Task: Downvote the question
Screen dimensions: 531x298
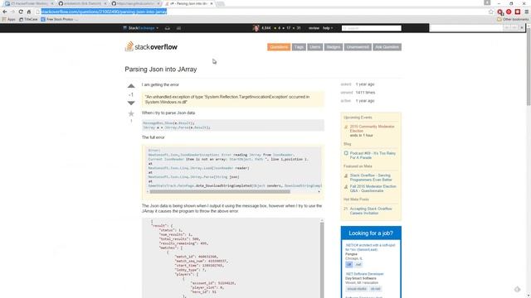Action: (x=131, y=103)
